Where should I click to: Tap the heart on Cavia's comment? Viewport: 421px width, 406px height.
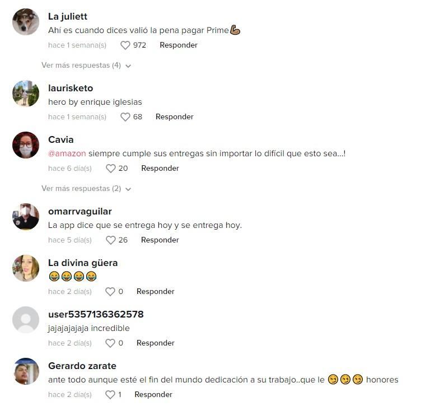point(111,169)
